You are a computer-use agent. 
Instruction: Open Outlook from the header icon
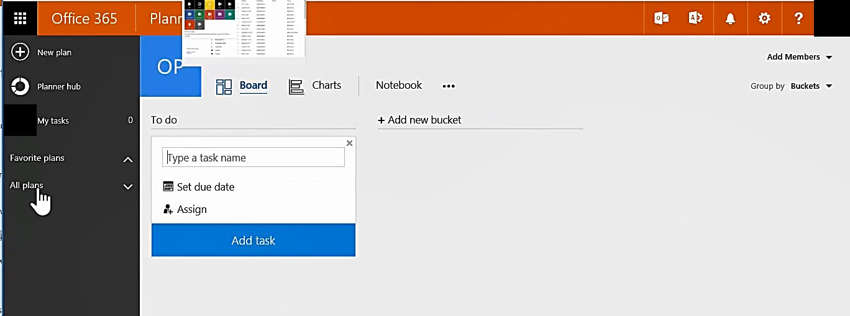click(x=661, y=18)
